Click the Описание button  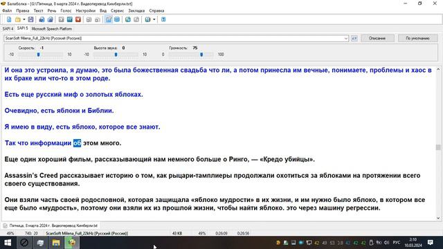(x=377, y=39)
